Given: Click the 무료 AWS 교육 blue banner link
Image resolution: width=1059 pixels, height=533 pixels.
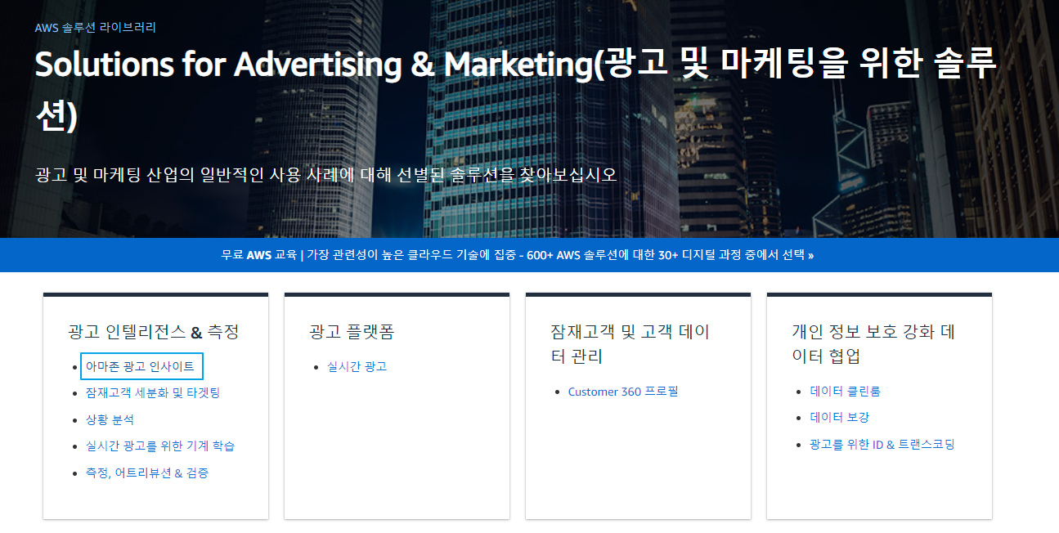Looking at the screenshot, I should [518, 255].
